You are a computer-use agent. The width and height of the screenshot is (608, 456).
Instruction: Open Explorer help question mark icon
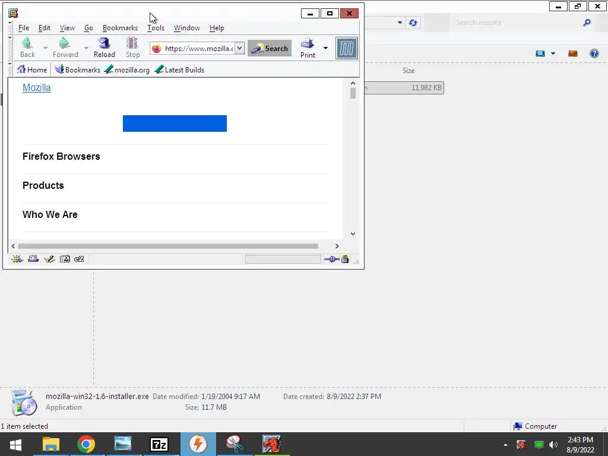(594, 53)
